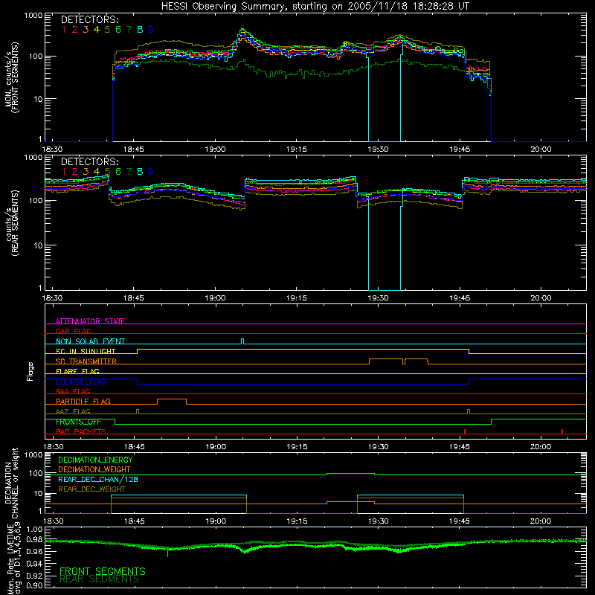Image resolution: width=595 pixels, height=595 pixels.
Task: Click the BAD PACKETS flag label
Action: pyautogui.click(x=81, y=431)
